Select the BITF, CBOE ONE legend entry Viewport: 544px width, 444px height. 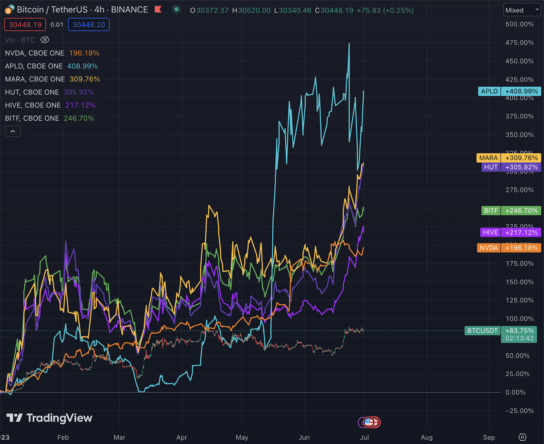tap(49, 119)
